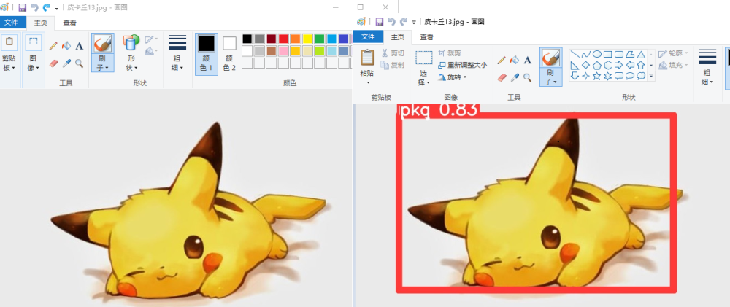Viewport: 730px width, 307px height.
Task: Click the Brushes icon in left Paint window
Action: 103,44
